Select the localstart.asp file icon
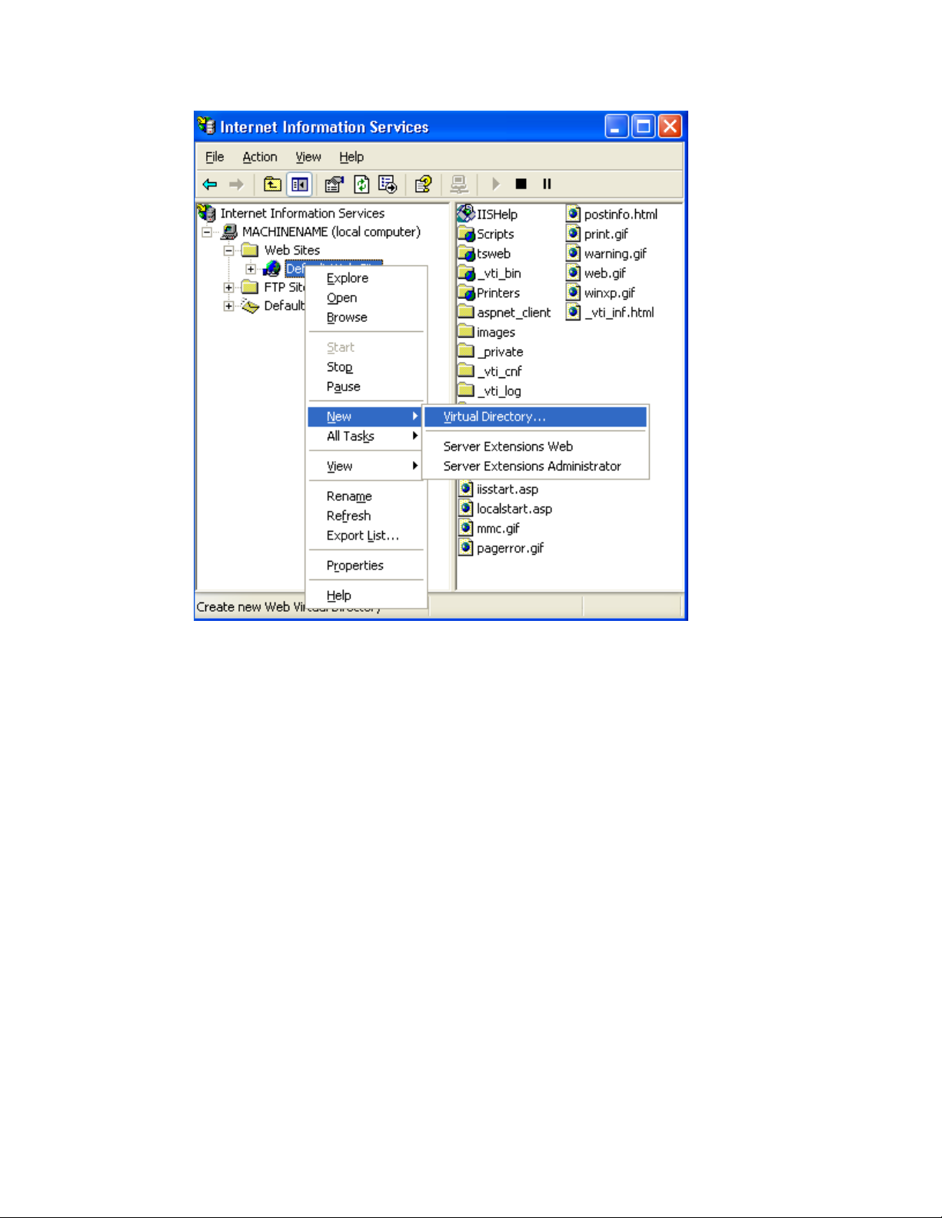942x1218 pixels. pos(465,508)
